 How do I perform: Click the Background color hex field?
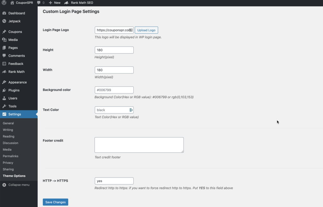pos(114,90)
